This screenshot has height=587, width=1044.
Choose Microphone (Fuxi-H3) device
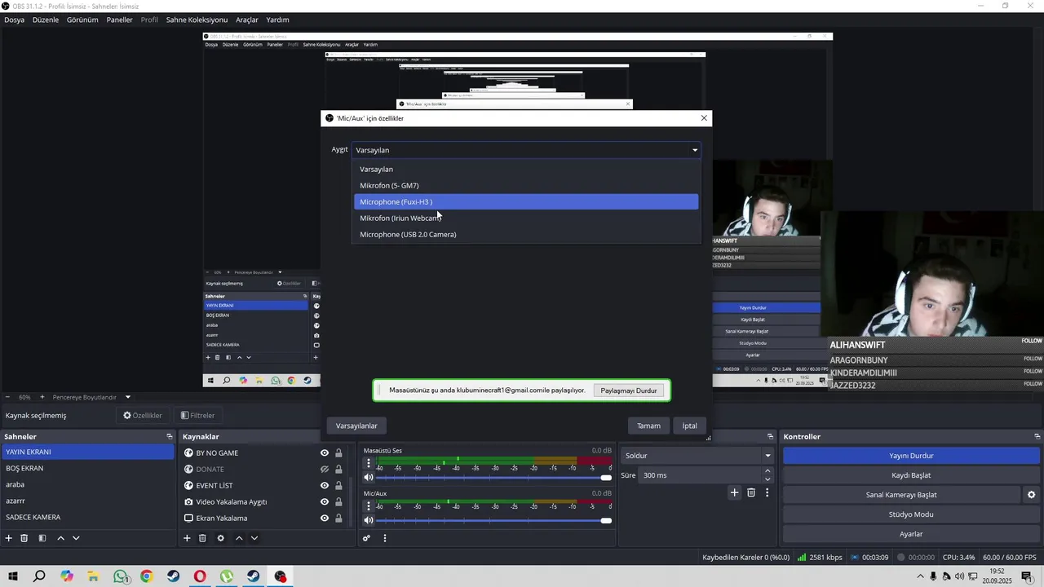pyautogui.click(x=526, y=201)
